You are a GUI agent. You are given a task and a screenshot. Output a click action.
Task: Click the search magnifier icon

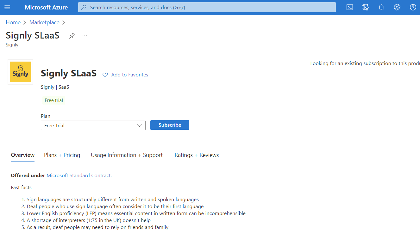tap(84, 7)
